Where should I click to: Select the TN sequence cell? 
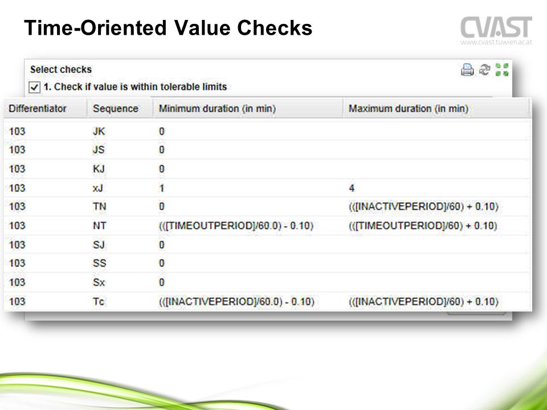(x=99, y=206)
